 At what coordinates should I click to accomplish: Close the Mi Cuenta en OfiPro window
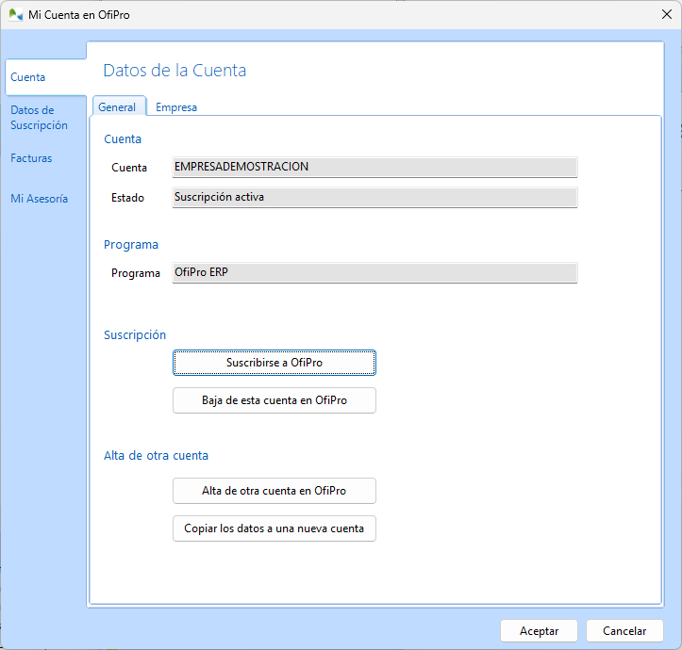[x=666, y=14]
